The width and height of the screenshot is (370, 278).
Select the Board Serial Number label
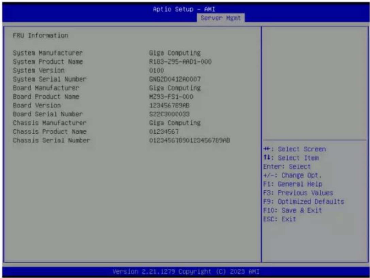(x=48, y=114)
